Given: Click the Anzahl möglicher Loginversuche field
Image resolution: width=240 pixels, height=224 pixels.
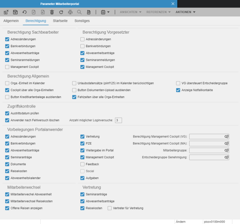Looking at the screenshot, I should coord(119,120).
